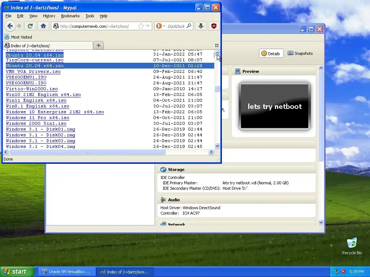Open the Edit menu

coord(20,16)
